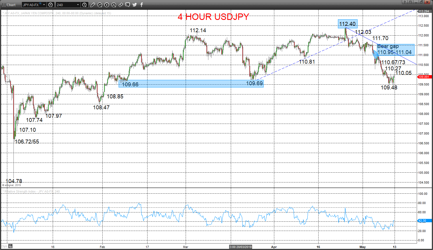Select the 104.78 low price label
The width and height of the screenshot is (433, 250).
14,181
